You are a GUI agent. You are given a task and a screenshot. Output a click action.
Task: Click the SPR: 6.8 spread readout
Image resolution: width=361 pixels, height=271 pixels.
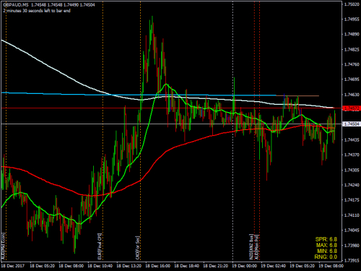coord(326,239)
